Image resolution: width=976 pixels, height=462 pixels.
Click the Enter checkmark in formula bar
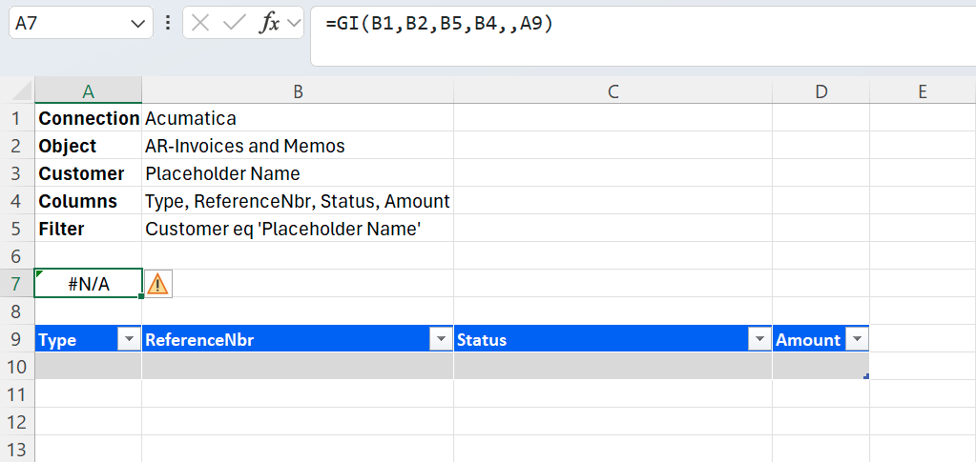tap(234, 24)
